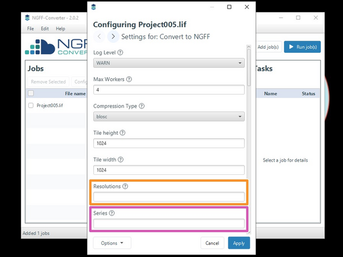Click the help icon next to Log Level
This screenshot has height=257, width=343.
[120, 53]
